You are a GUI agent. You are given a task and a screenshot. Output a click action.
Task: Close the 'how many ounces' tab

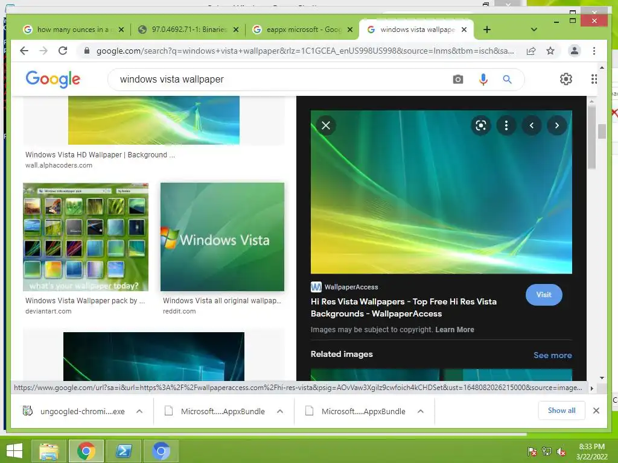(x=121, y=30)
